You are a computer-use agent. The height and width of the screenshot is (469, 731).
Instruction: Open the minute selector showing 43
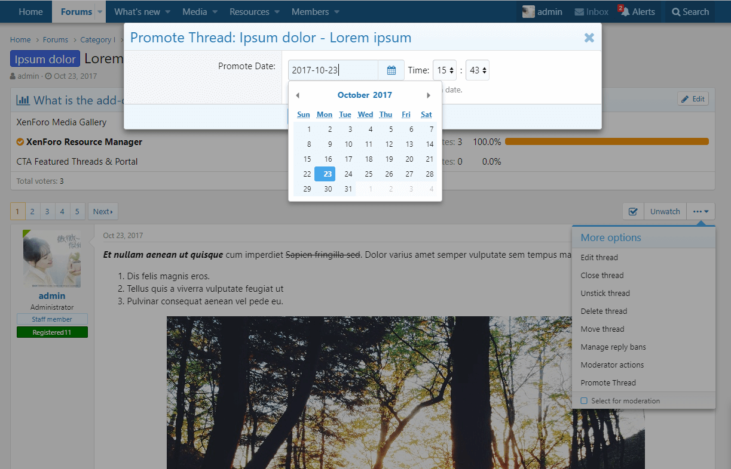click(478, 70)
